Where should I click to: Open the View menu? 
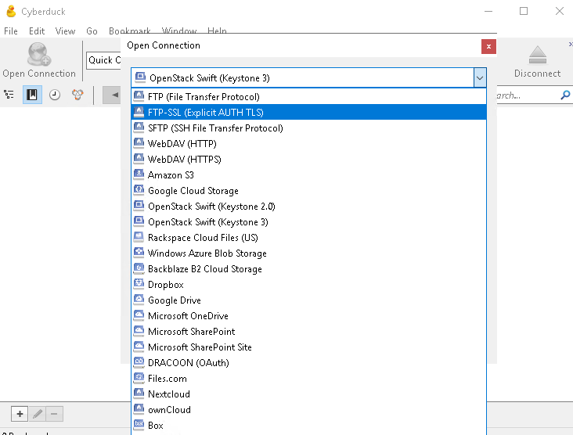click(65, 31)
